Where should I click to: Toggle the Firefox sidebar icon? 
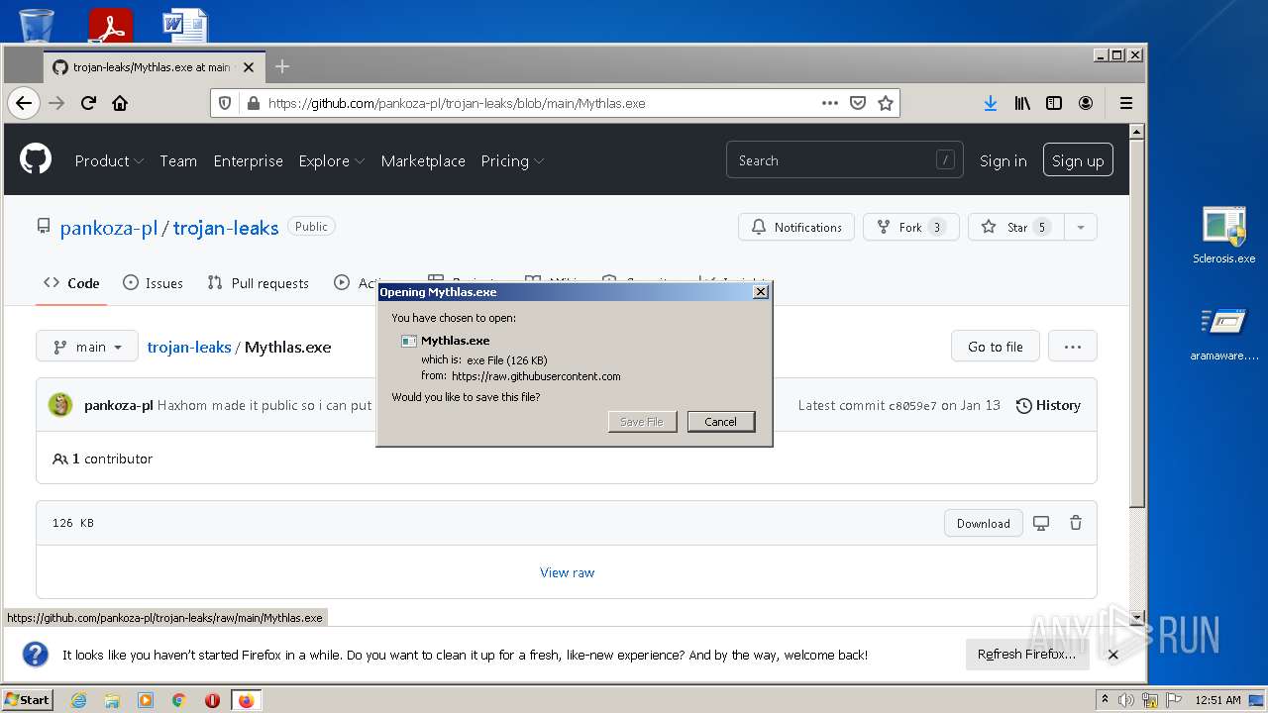click(x=1054, y=103)
